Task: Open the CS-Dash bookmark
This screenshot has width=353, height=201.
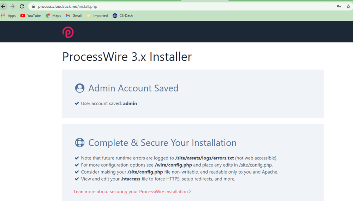Action: (123, 15)
